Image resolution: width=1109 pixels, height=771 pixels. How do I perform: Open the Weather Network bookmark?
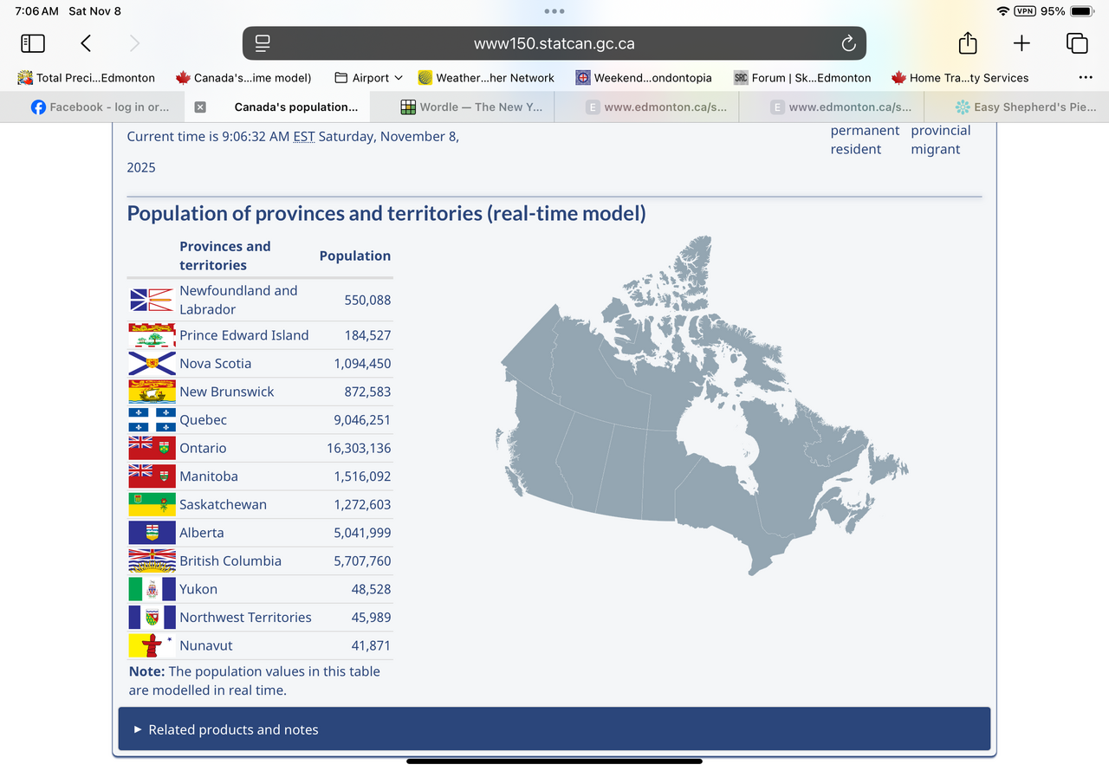coord(486,78)
